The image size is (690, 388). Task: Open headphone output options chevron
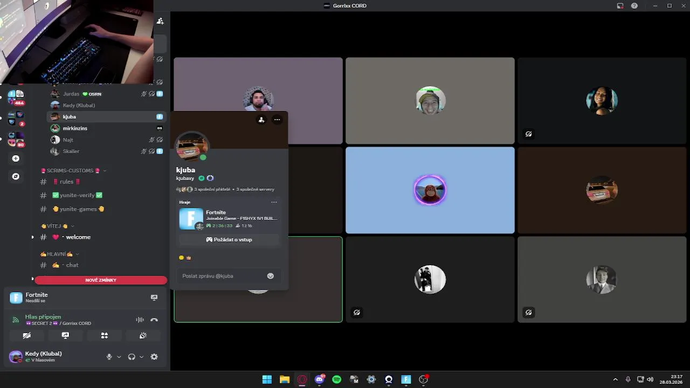pos(141,357)
